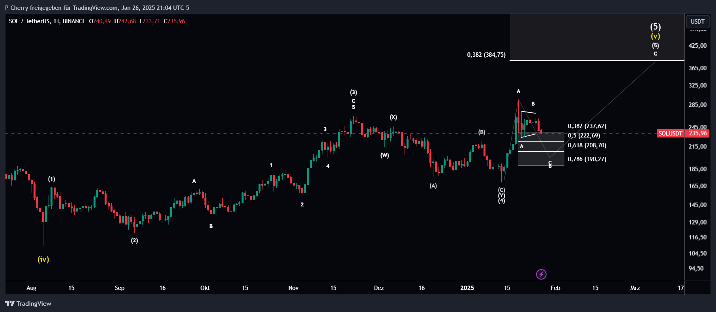Click the 2025 label on time axis

pos(467,288)
